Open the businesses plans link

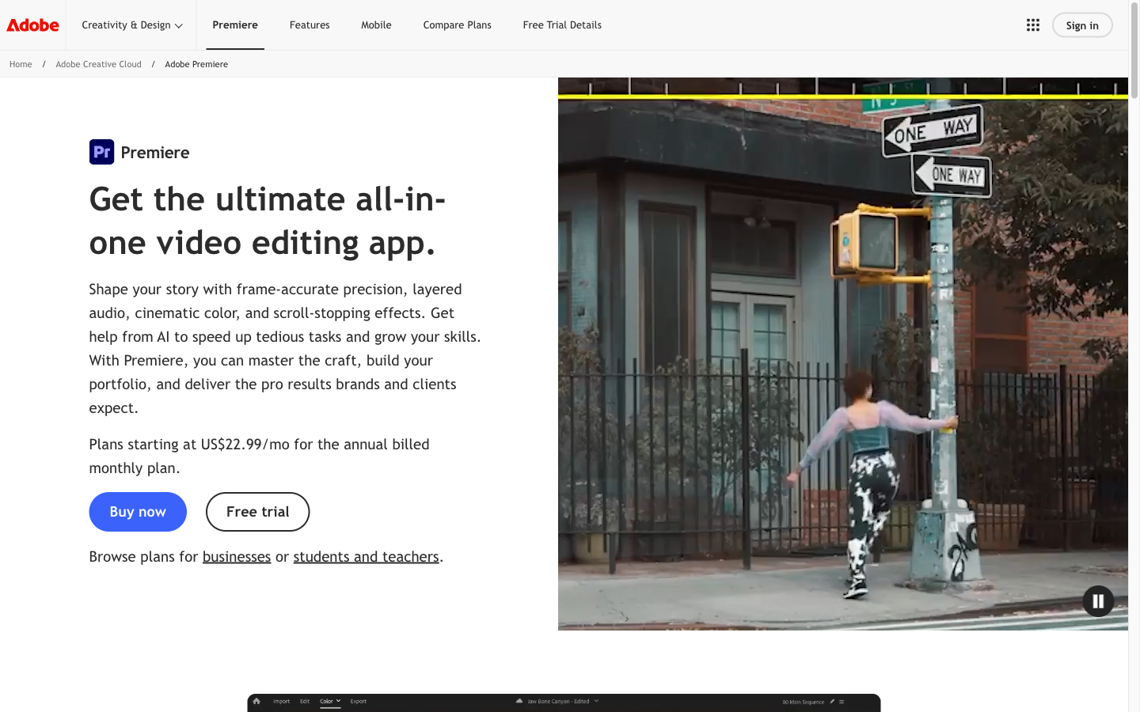pos(237,556)
